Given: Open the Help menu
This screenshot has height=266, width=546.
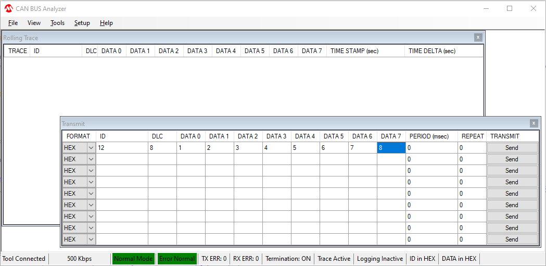Looking at the screenshot, I should [106, 23].
